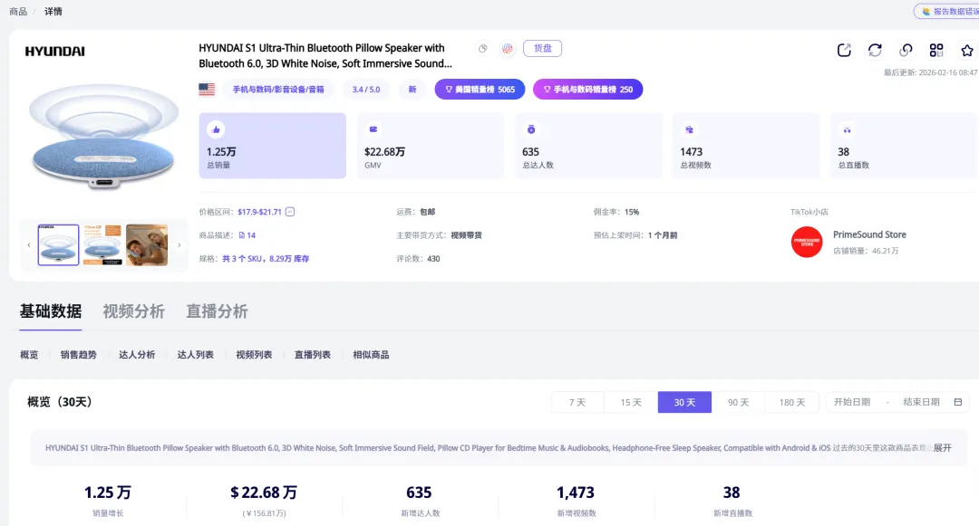Open the 相似商品 section
The image size is (979, 526).
point(371,355)
